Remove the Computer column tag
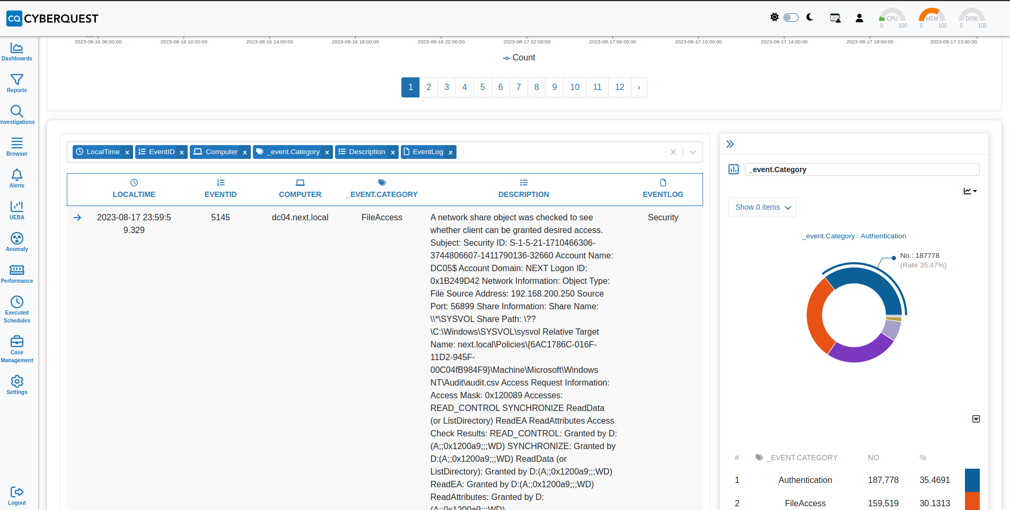 click(x=245, y=153)
